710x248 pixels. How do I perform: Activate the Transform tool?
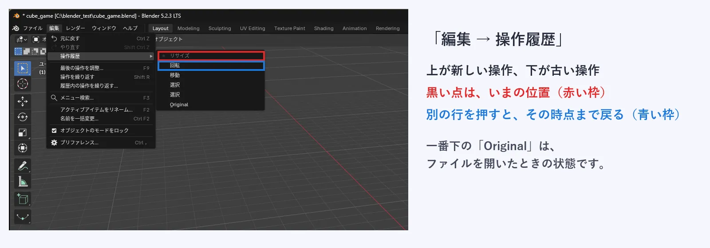[x=23, y=148]
